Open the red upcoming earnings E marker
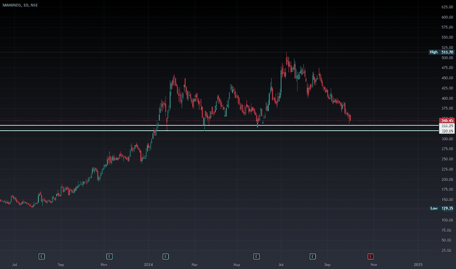 tap(370, 256)
